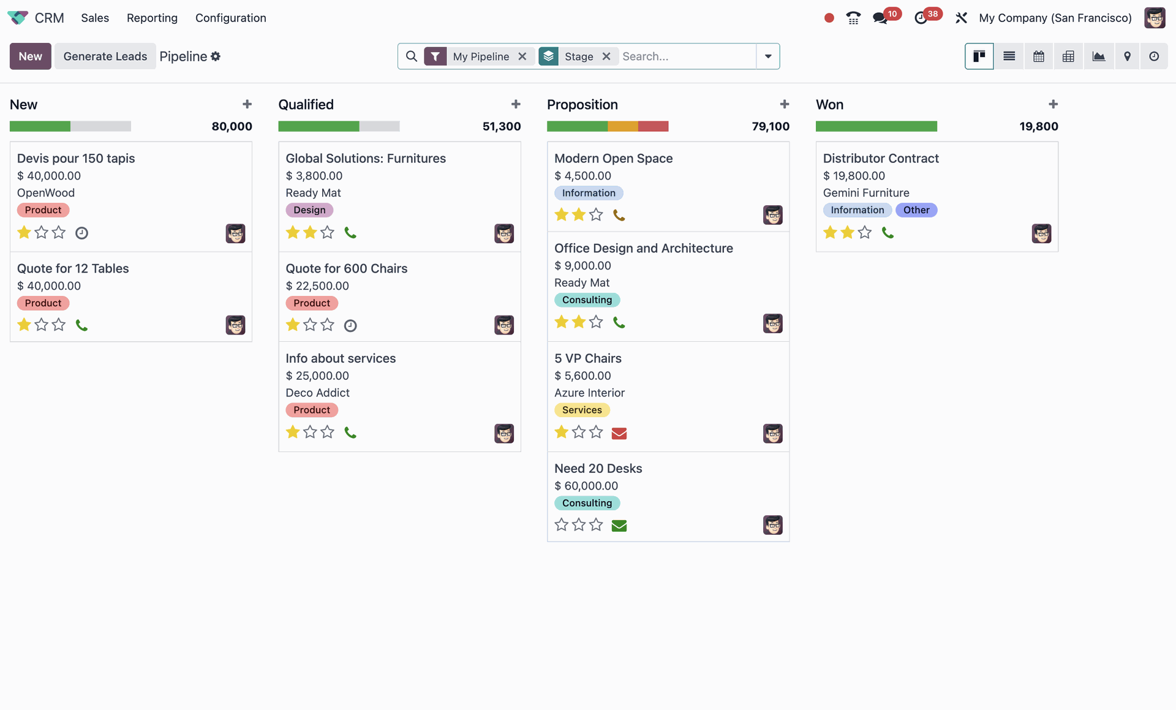Open the activities clock with 38 pending items
Image resolution: width=1176 pixels, height=710 pixels.
pyautogui.click(x=922, y=18)
